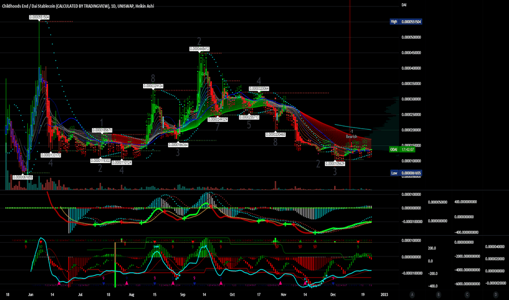Click the -6000.0000000000 scale value
This screenshot has height=300, width=509.
[467, 284]
